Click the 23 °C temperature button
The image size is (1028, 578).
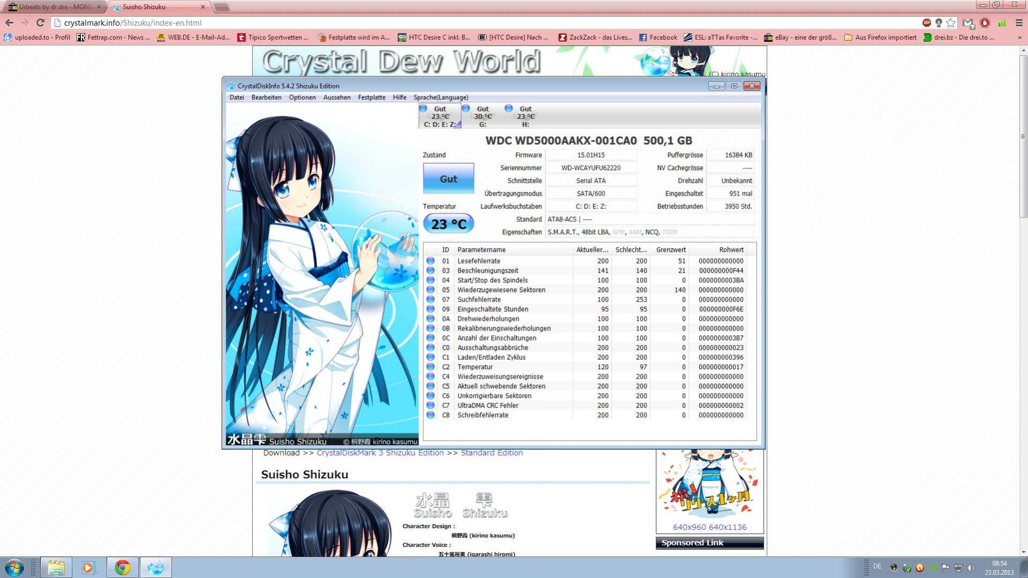coord(448,224)
